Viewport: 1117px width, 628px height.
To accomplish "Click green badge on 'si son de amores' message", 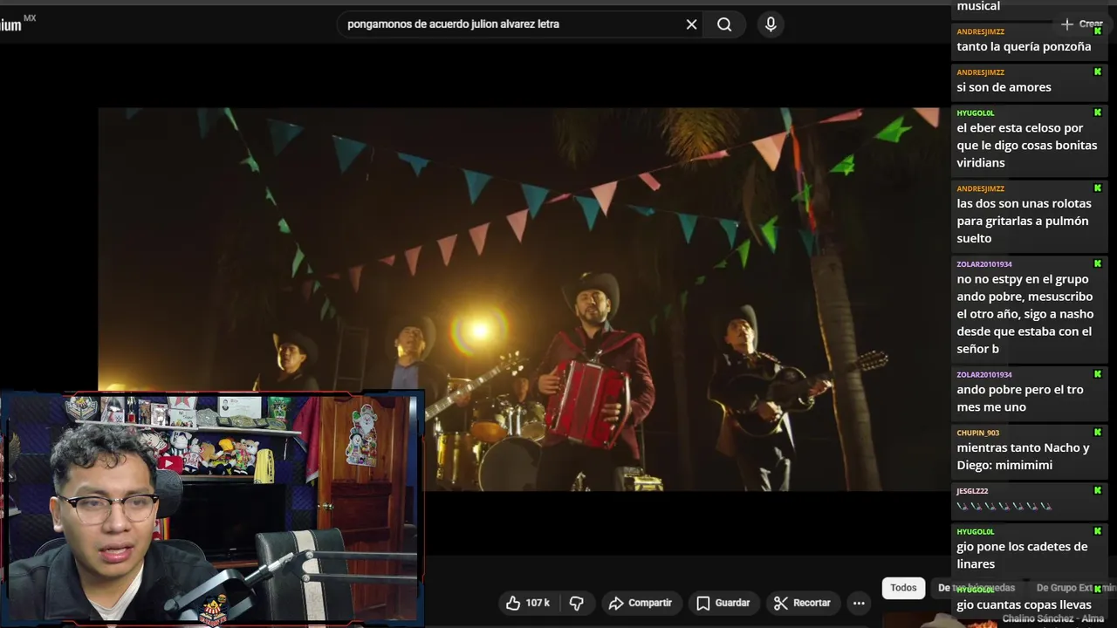I will point(1098,72).
